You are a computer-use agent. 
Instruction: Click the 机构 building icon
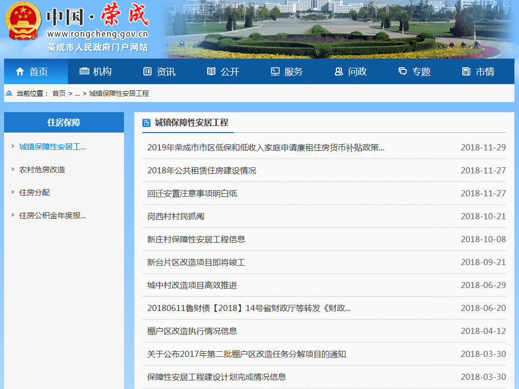point(84,71)
